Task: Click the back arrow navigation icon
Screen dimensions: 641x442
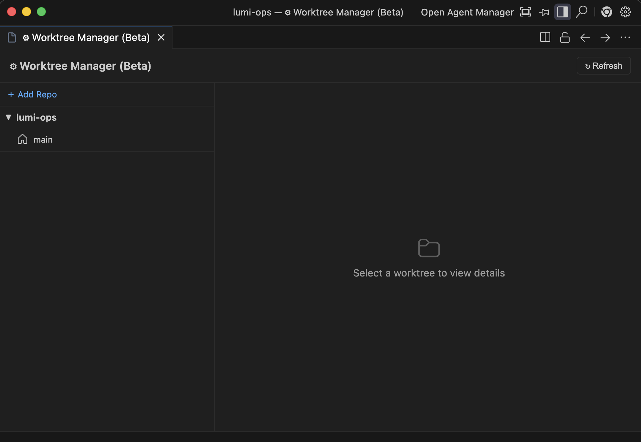Action: click(x=584, y=37)
